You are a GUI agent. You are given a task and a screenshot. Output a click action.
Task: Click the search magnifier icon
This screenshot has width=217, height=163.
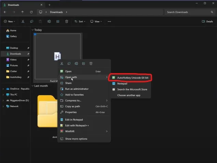pos(212,12)
